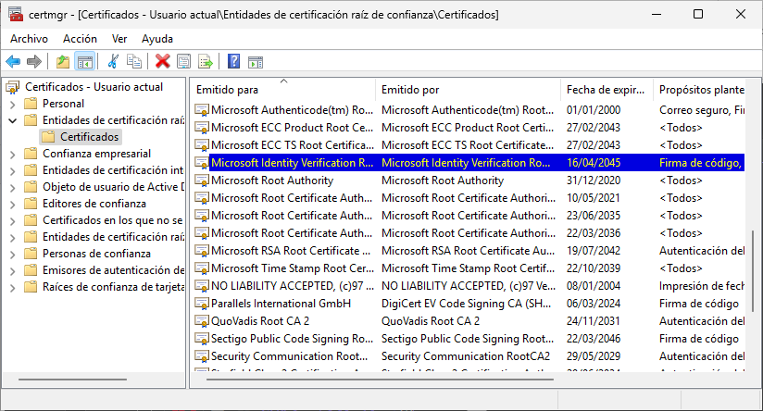Click expiry date 10/05/2021 cell

[594, 198]
